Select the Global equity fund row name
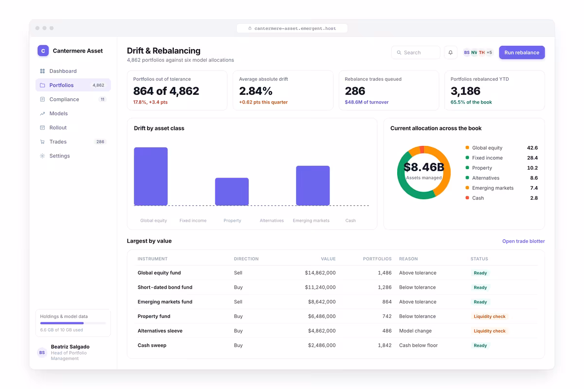Screen dimensions: 584x389 [159, 273]
